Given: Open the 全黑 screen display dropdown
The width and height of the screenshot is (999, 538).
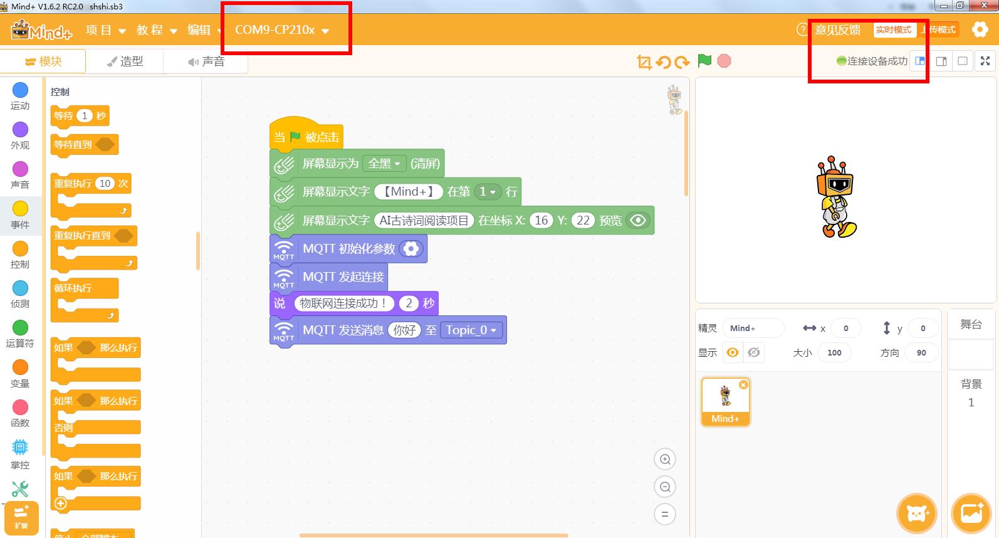Looking at the screenshot, I should coord(385,164).
